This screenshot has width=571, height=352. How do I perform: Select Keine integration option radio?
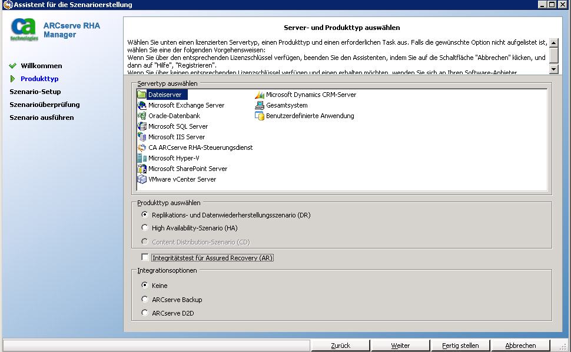(x=145, y=285)
